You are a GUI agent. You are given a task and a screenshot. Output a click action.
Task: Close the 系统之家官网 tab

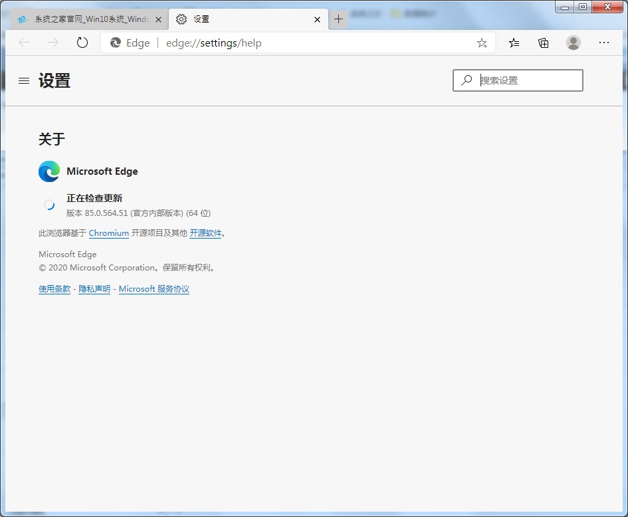click(x=158, y=19)
